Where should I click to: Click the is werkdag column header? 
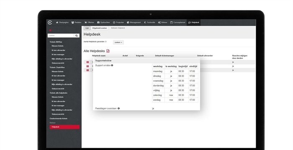pyautogui.click(x=171, y=66)
